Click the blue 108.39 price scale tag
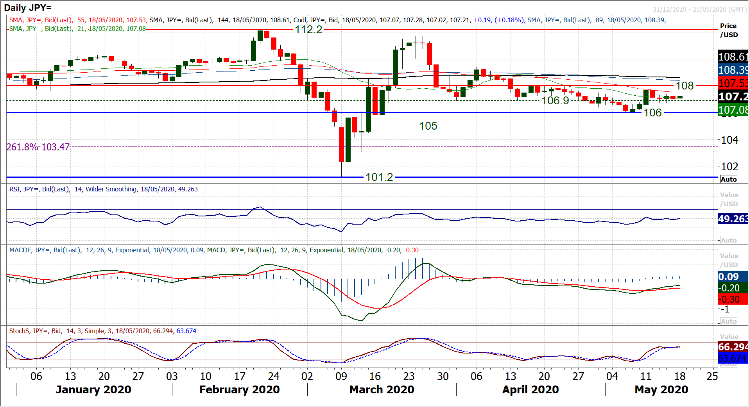 pos(733,70)
